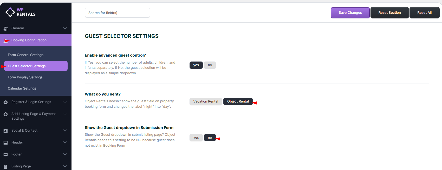The height and width of the screenshot is (170, 442).
Task: Click the Reset Section button
Action: coord(389,13)
